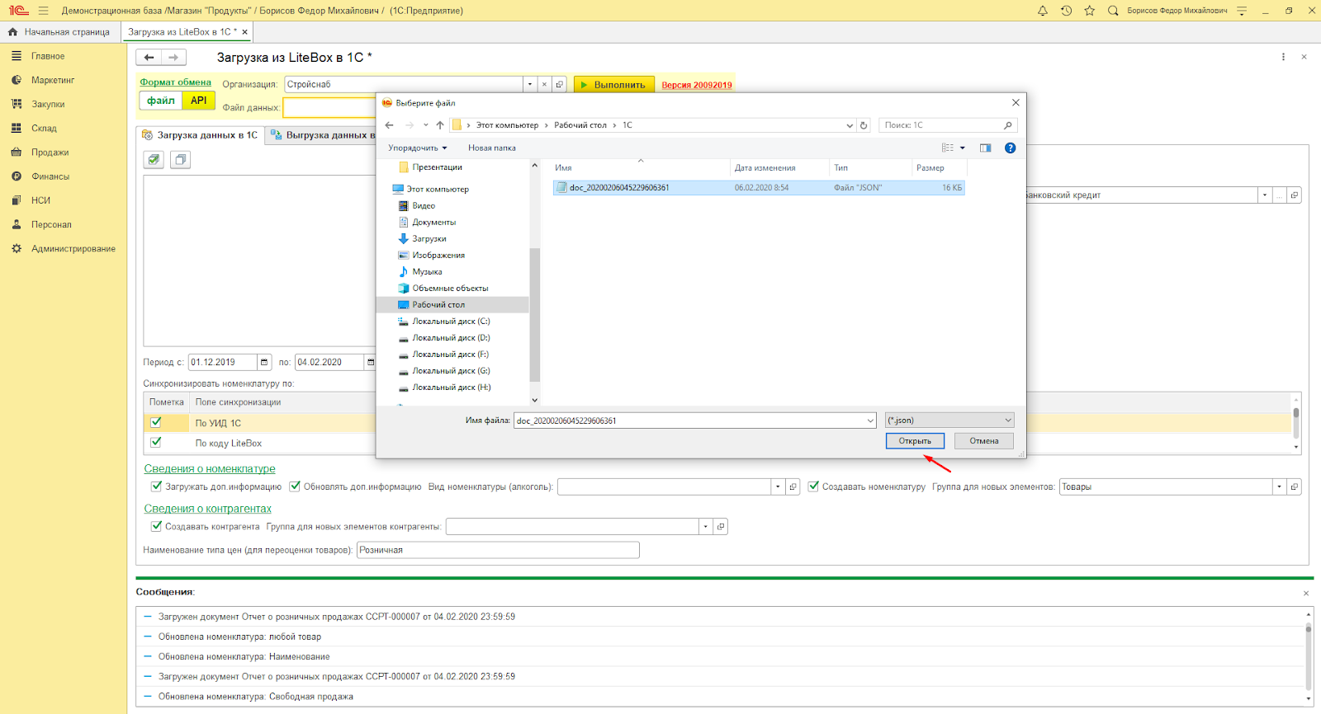
Task: Open Маркетинг section in sidebar
Action: (53, 80)
